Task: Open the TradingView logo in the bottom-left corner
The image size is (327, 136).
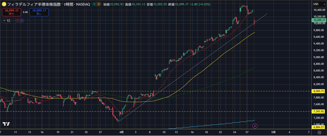Action: coord(6,124)
